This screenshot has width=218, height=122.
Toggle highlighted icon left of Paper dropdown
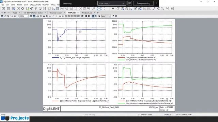click(x=93, y=16)
